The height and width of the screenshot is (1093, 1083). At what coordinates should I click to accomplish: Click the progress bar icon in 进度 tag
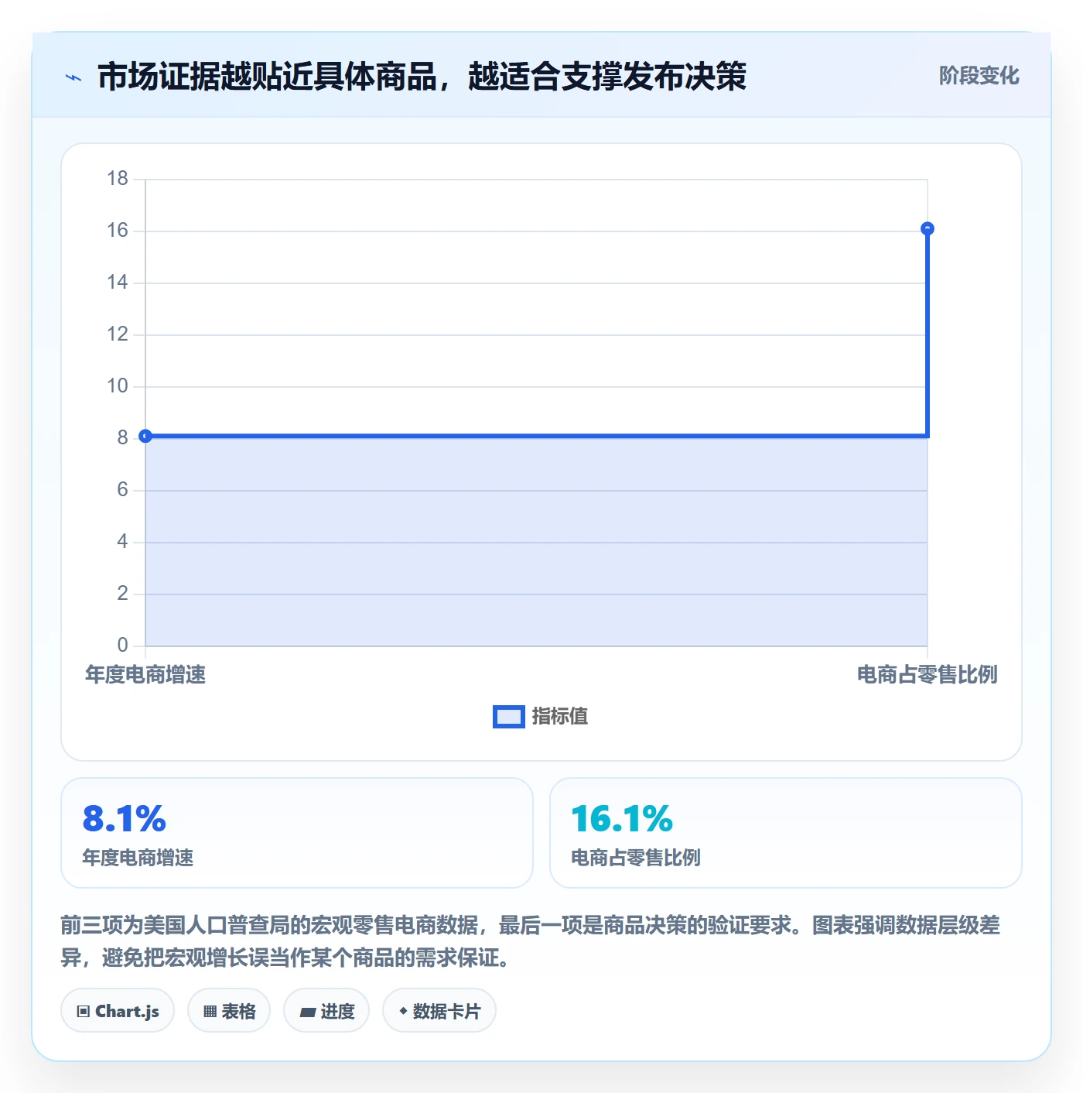308,1012
